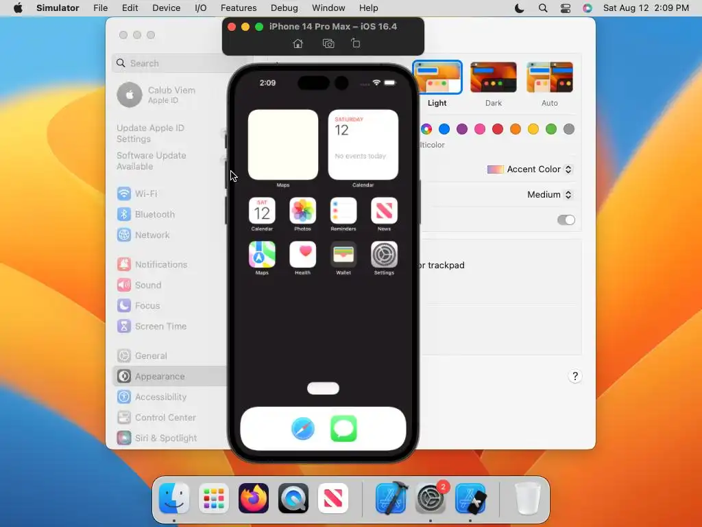
Task: Tap the blank Maps widget
Action: click(283, 144)
